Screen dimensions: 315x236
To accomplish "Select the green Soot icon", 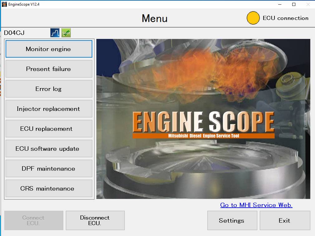I will coord(65,33).
